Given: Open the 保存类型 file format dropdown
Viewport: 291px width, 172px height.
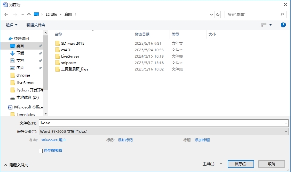Looking at the screenshot, I should tap(163, 131).
